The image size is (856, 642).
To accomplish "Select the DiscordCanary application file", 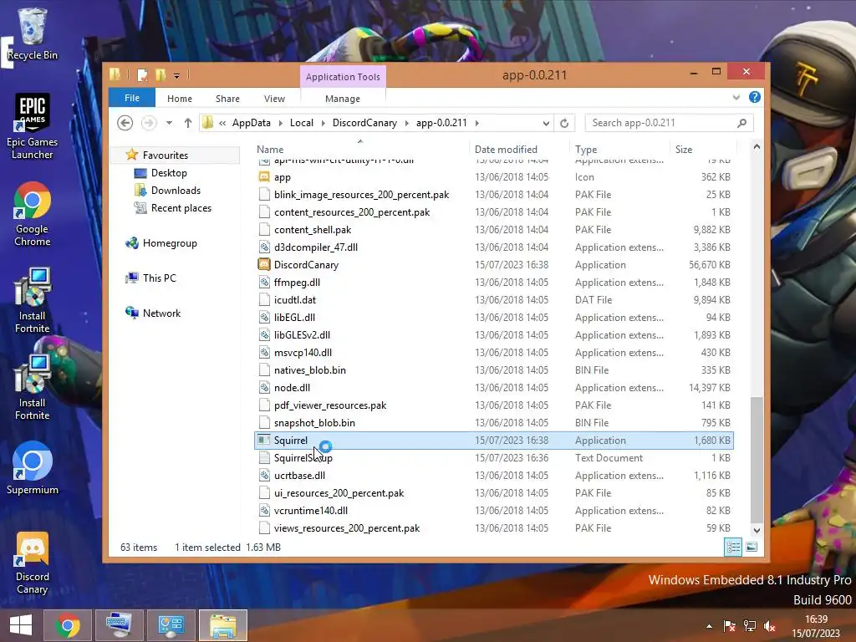I will coord(493,265).
